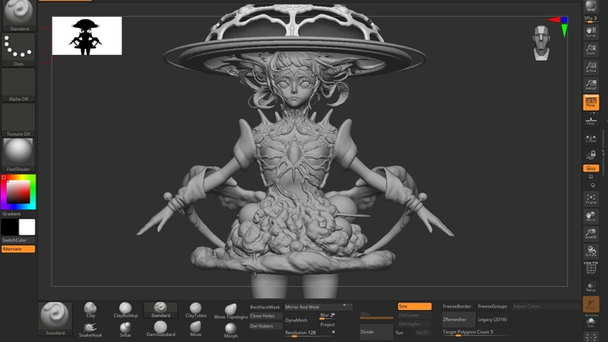Click the head camera view orientation widget
The width and height of the screenshot is (608, 342).
pos(541,43)
